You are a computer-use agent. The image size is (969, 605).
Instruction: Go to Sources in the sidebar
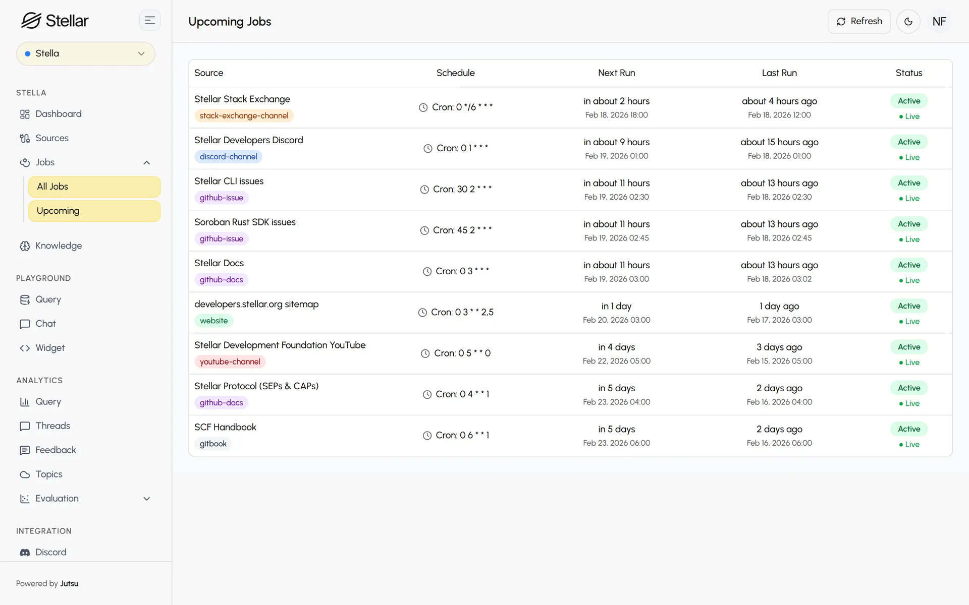[x=51, y=138]
